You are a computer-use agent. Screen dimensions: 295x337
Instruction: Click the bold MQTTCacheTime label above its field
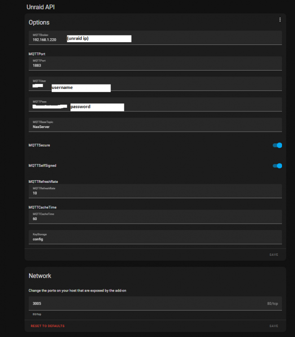coord(43,208)
